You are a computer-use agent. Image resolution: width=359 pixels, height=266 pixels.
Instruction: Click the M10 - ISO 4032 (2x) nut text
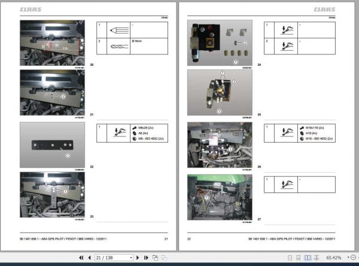(319, 139)
